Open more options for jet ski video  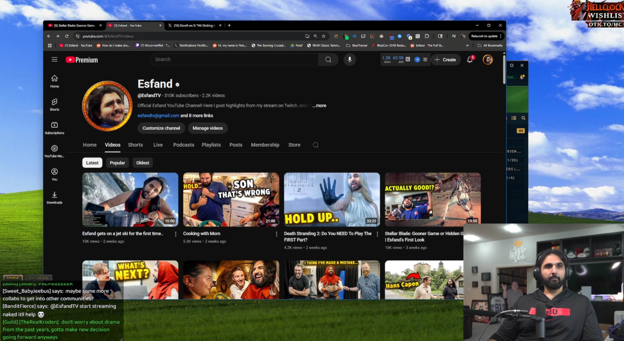point(175,234)
